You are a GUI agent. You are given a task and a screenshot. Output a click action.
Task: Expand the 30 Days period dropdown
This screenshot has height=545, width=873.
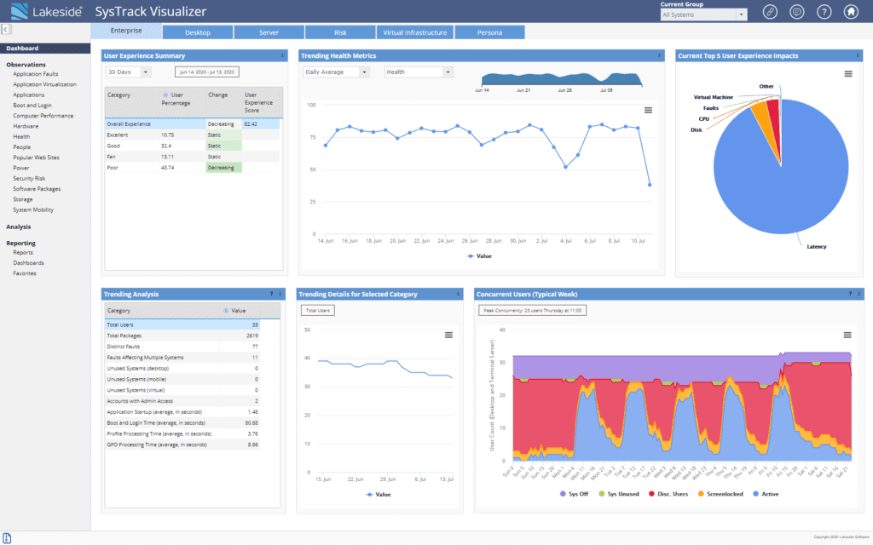(x=128, y=72)
